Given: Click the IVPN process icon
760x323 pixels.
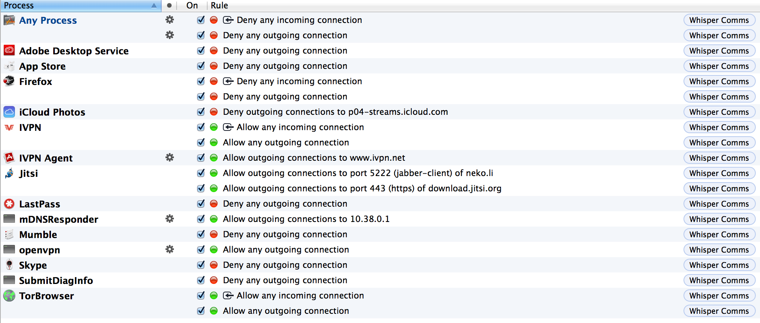Looking at the screenshot, I should pyautogui.click(x=9, y=127).
